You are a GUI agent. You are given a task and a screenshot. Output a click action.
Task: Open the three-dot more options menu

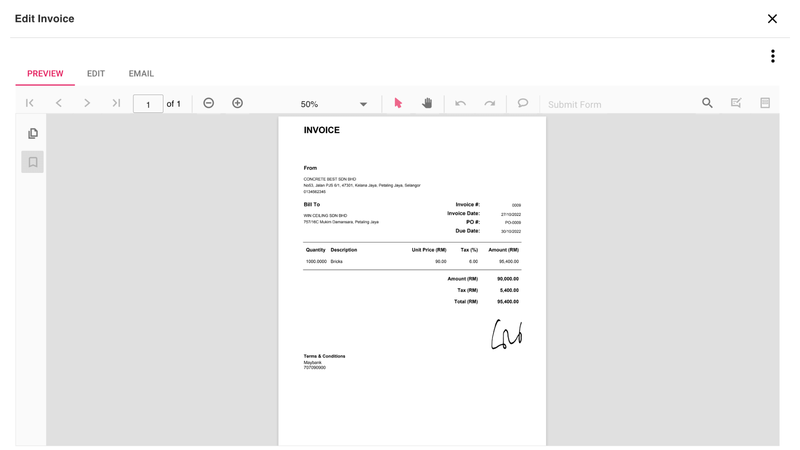(x=773, y=56)
